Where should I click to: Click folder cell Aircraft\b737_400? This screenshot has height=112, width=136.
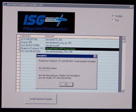click(x=82, y=40)
